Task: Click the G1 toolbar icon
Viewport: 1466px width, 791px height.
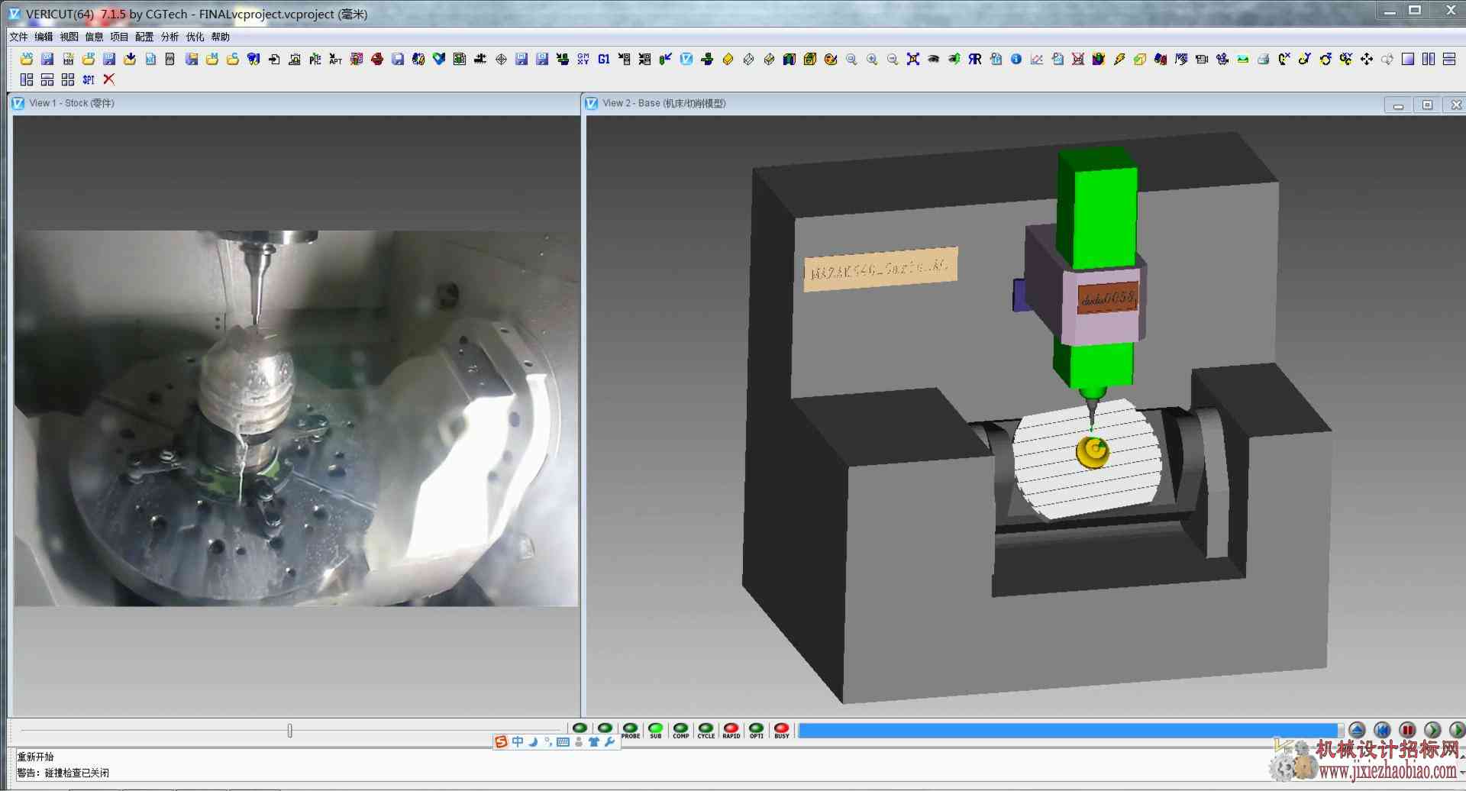Action: click(604, 59)
